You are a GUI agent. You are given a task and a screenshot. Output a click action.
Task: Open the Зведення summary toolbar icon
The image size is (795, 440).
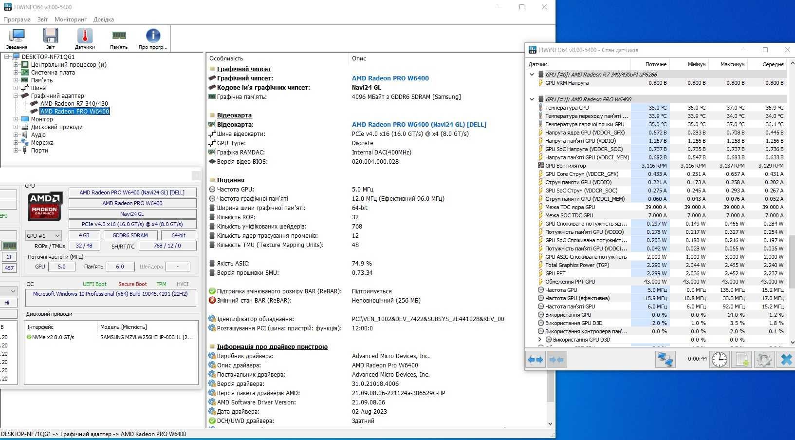tap(17, 38)
